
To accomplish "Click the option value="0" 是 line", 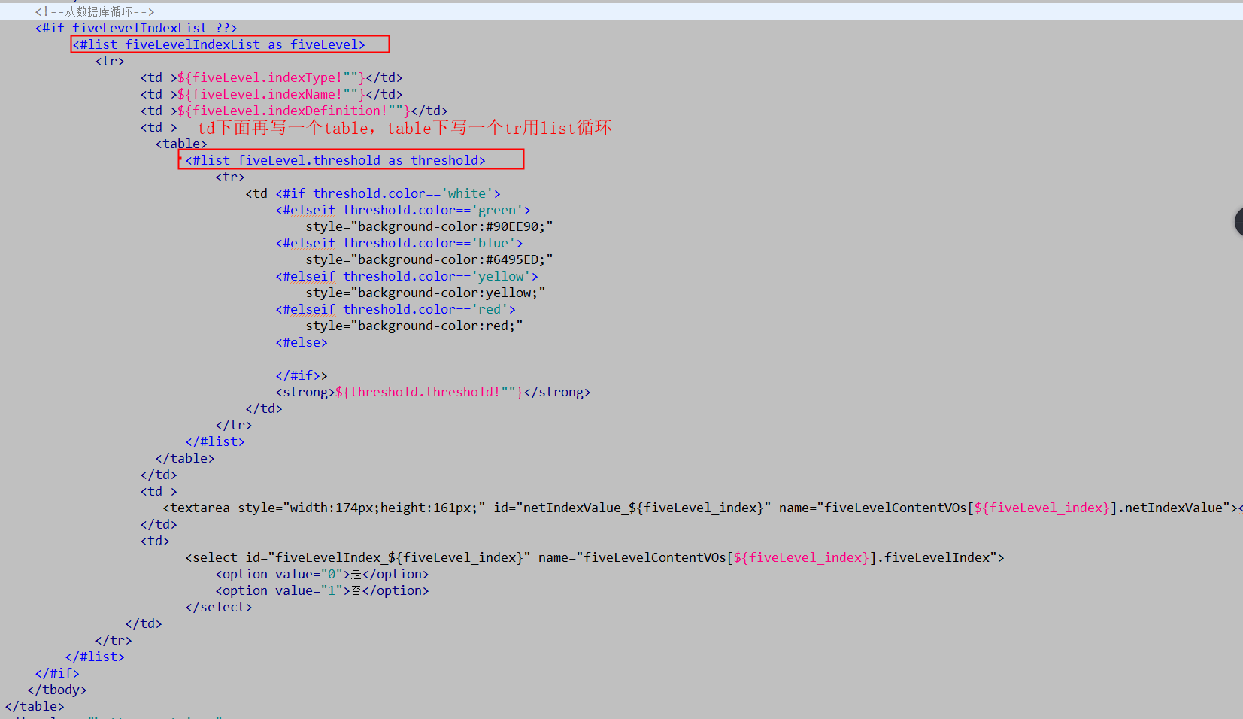I will coord(323,574).
